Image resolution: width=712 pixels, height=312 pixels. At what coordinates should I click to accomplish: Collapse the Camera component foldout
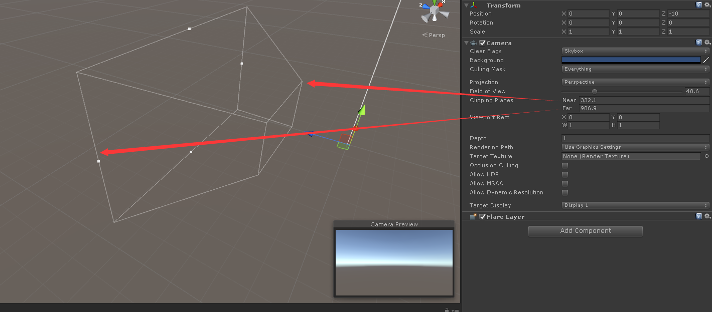coord(466,43)
